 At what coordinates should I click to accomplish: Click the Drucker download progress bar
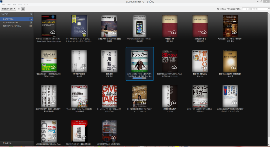pos(139,78)
